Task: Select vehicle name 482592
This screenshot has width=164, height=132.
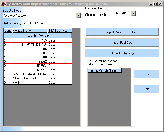Action: [x=30, y=62]
